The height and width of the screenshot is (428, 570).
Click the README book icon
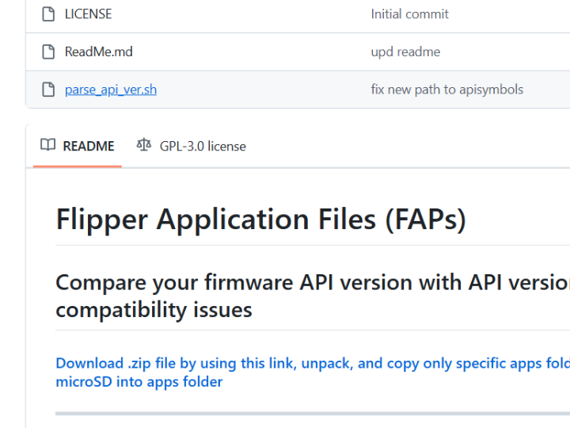[x=48, y=145]
